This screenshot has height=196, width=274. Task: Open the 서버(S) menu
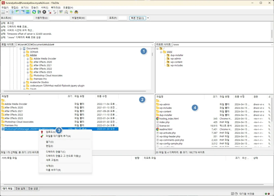coord(45,7)
